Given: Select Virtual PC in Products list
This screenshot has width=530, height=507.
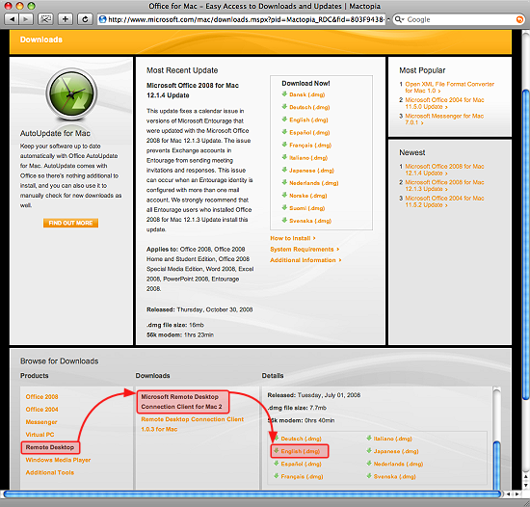Looking at the screenshot, I should click(40, 435).
